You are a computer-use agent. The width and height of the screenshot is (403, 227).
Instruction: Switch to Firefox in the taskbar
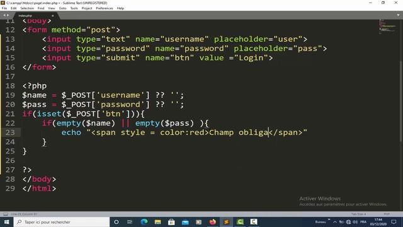point(213,222)
